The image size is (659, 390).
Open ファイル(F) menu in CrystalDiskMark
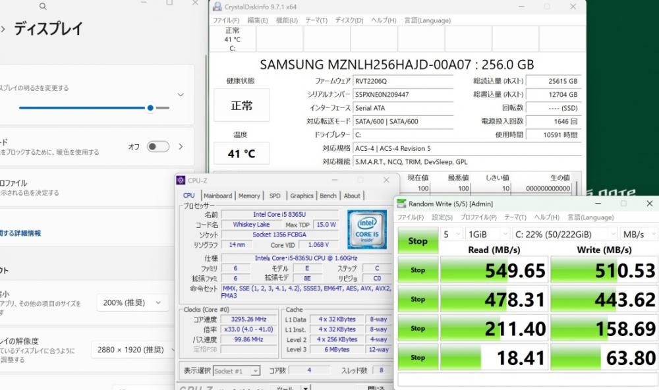[410, 217]
